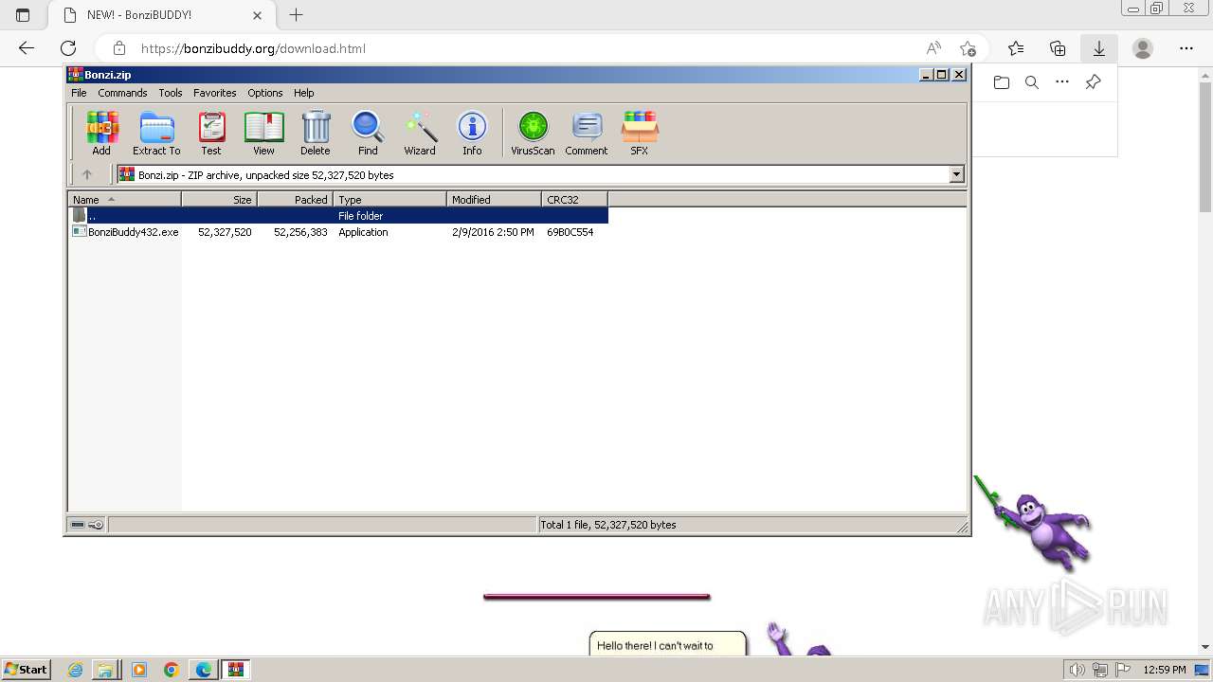Click the Delete trash can icon
The width and height of the screenshot is (1213, 682).
tap(316, 134)
